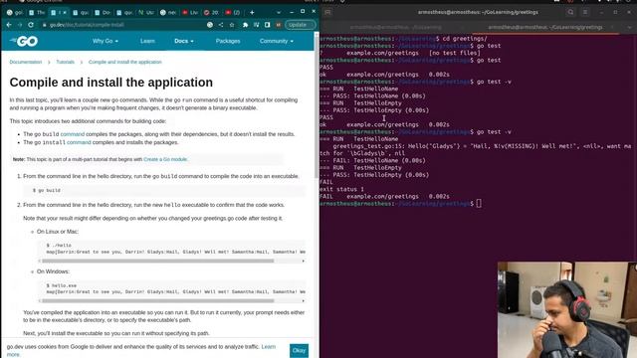Open the Learn menu item
Screen dimensions: 637x358
(147, 41)
